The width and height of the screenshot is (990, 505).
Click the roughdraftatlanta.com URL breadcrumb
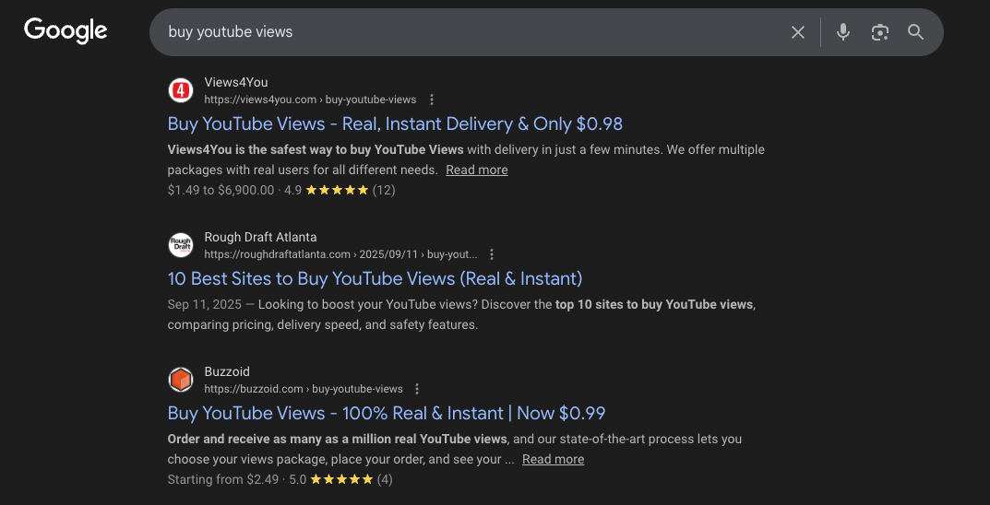click(340, 254)
